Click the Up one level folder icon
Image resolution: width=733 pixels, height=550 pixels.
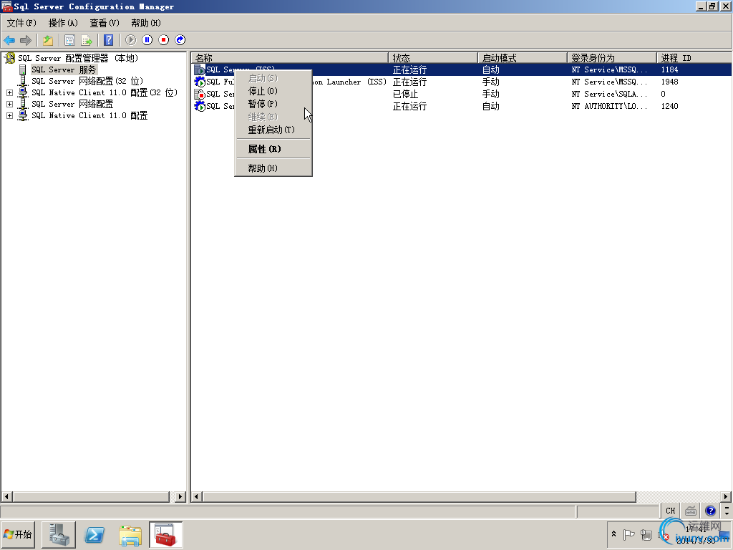48,40
